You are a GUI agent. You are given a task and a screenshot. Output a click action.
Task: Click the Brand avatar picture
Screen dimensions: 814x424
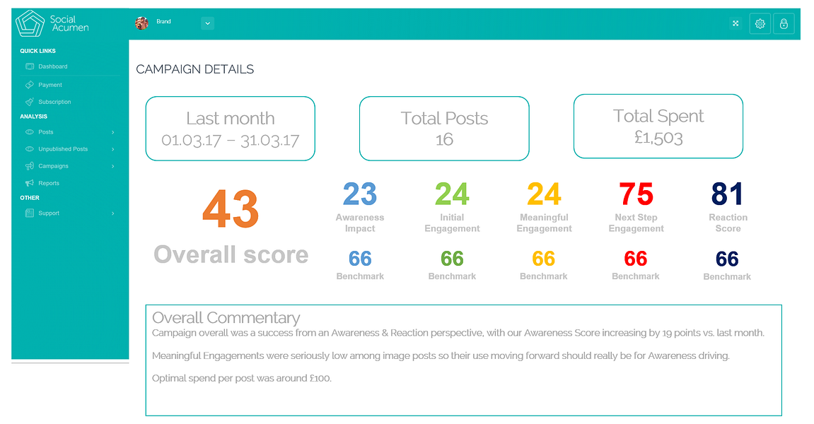click(141, 23)
